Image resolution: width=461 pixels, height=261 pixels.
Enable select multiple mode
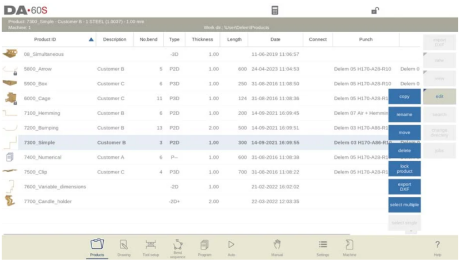404,204
